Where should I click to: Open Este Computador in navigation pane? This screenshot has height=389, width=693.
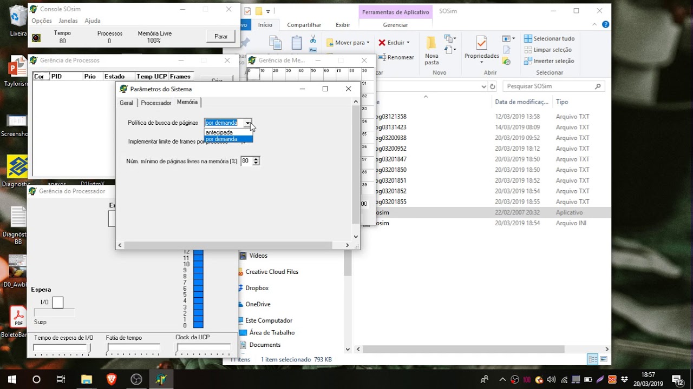click(269, 320)
